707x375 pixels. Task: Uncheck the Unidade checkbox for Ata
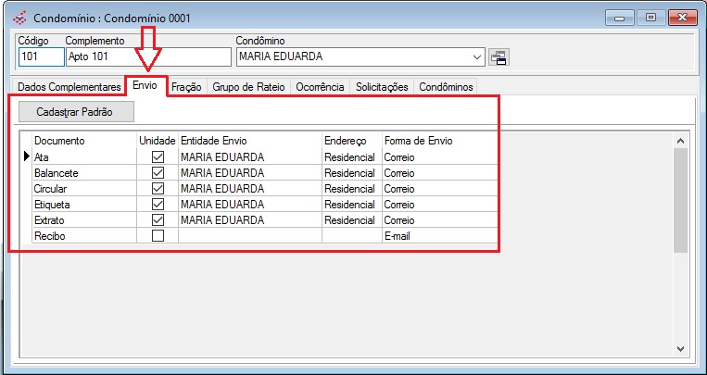[x=158, y=157]
